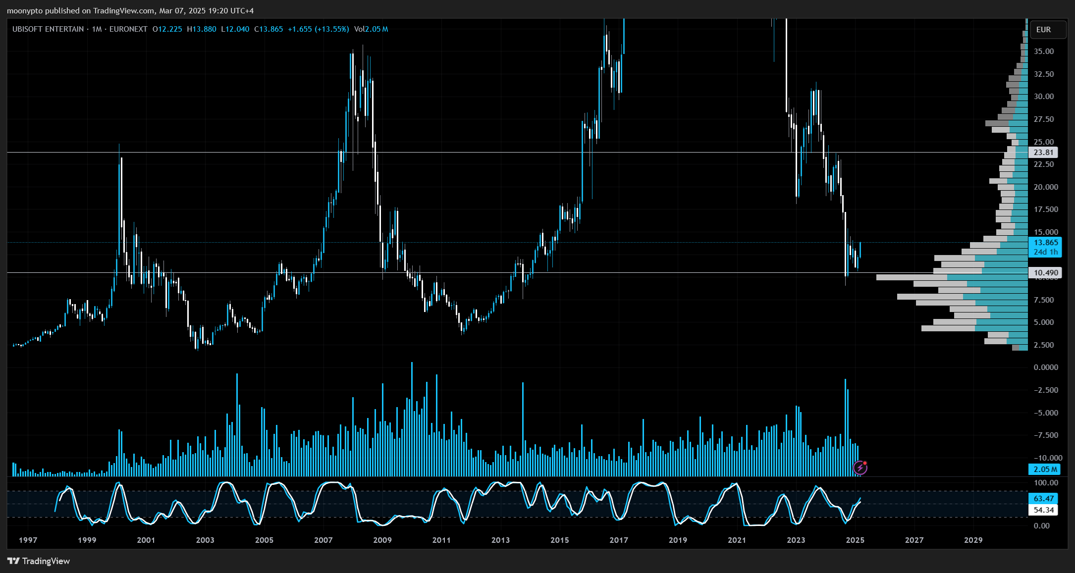Click the current price label 13.865
Screen dimensions: 1075x573
[1045, 242]
